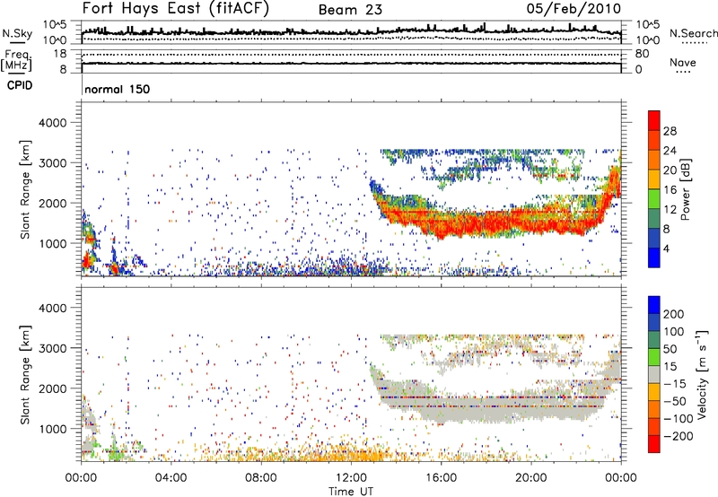Click the "-15" label on Velocity colorbar
Viewport: 718px width, 497px height.
tap(674, 383)
